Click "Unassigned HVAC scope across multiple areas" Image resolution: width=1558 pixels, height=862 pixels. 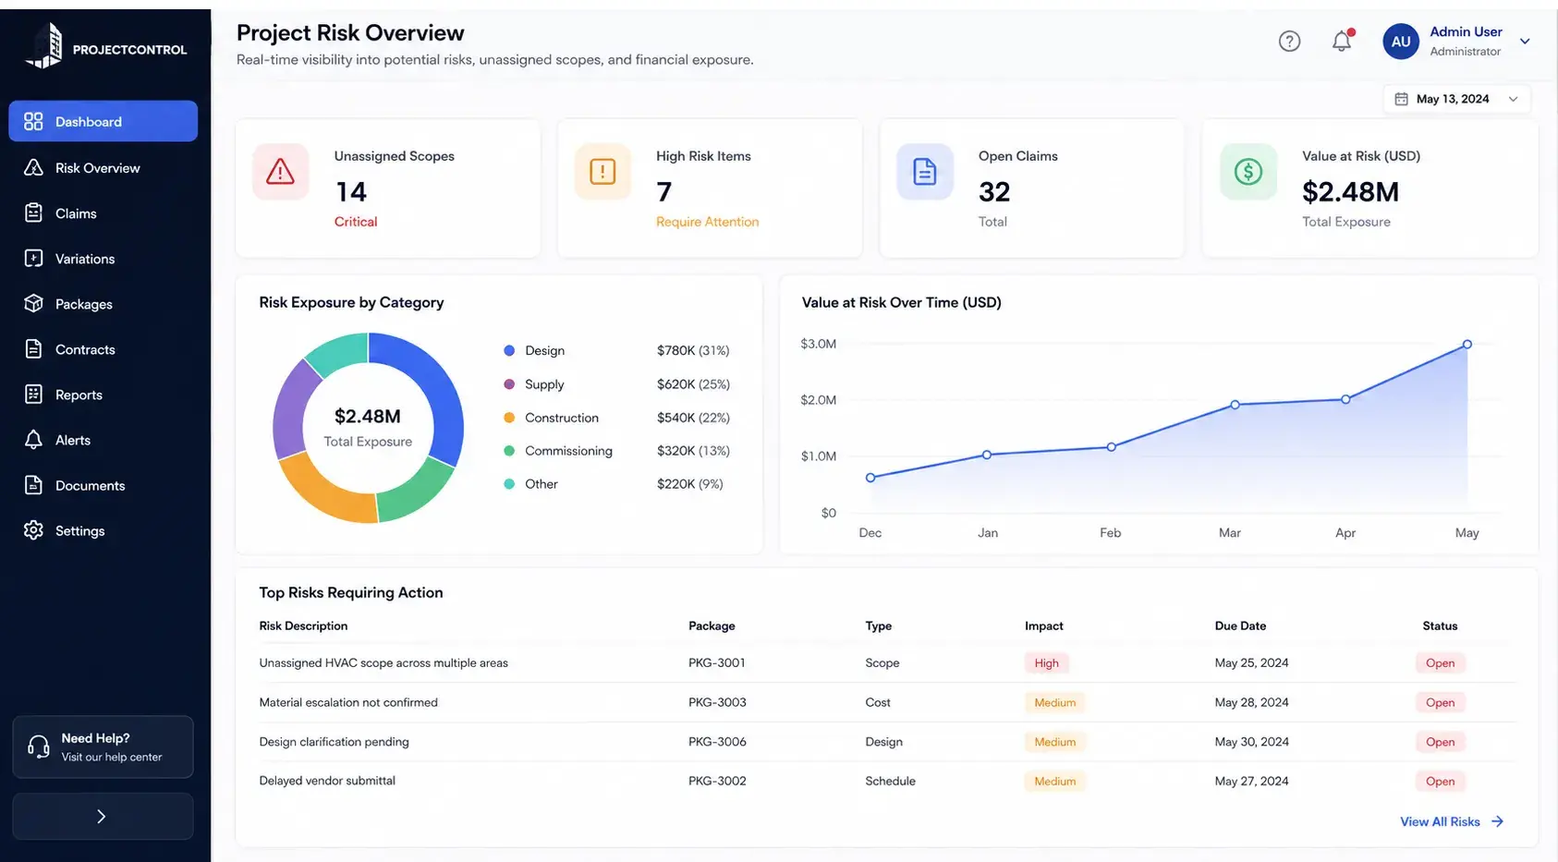tap(383, 663)
